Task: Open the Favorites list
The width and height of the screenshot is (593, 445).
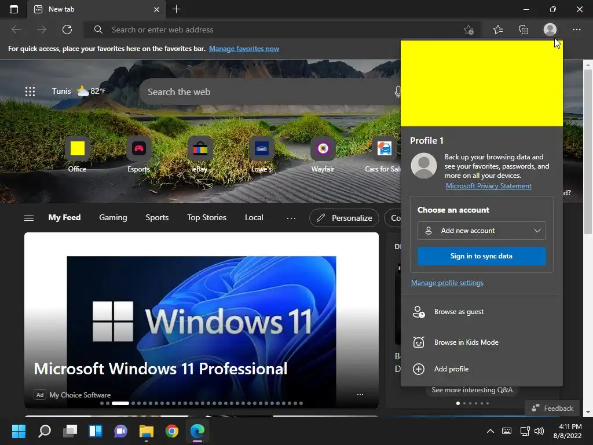Action: point(498,30)
